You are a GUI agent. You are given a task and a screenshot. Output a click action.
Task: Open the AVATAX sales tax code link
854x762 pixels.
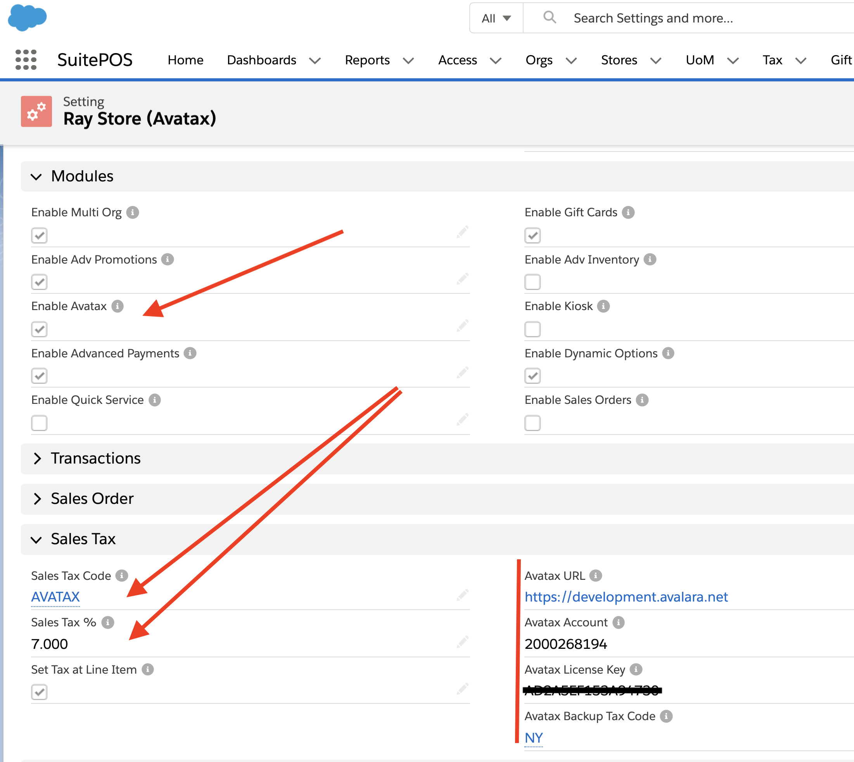click(55, 596)
